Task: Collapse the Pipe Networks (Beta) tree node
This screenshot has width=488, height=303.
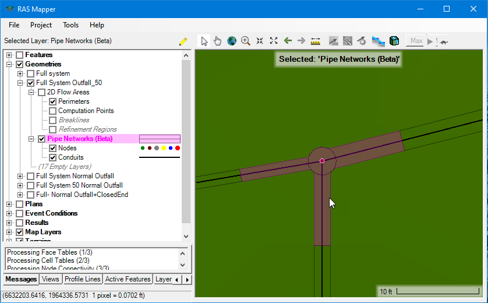Action: (31, 139)
